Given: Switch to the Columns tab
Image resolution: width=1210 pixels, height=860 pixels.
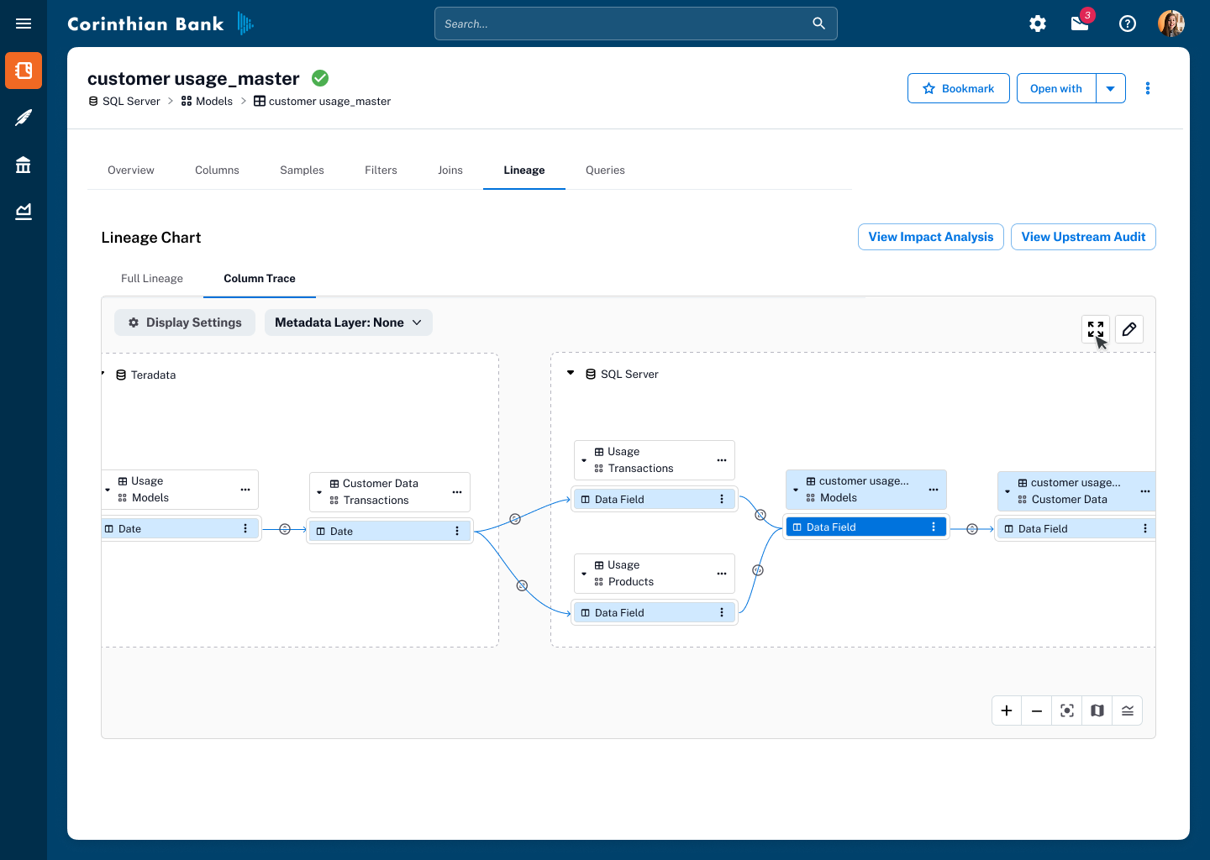Looking at the screenshot, I should click(217, 170).
